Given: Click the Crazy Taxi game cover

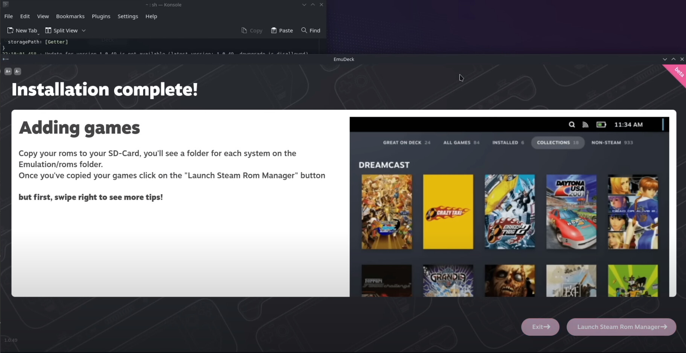Looking at the screenshot, I should pyautogui.click(x=448, y=212).
